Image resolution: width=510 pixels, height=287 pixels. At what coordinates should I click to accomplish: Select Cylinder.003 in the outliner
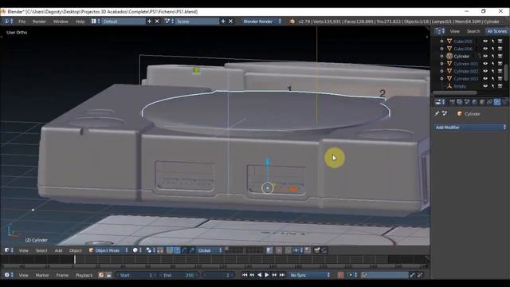pos(465,79)
